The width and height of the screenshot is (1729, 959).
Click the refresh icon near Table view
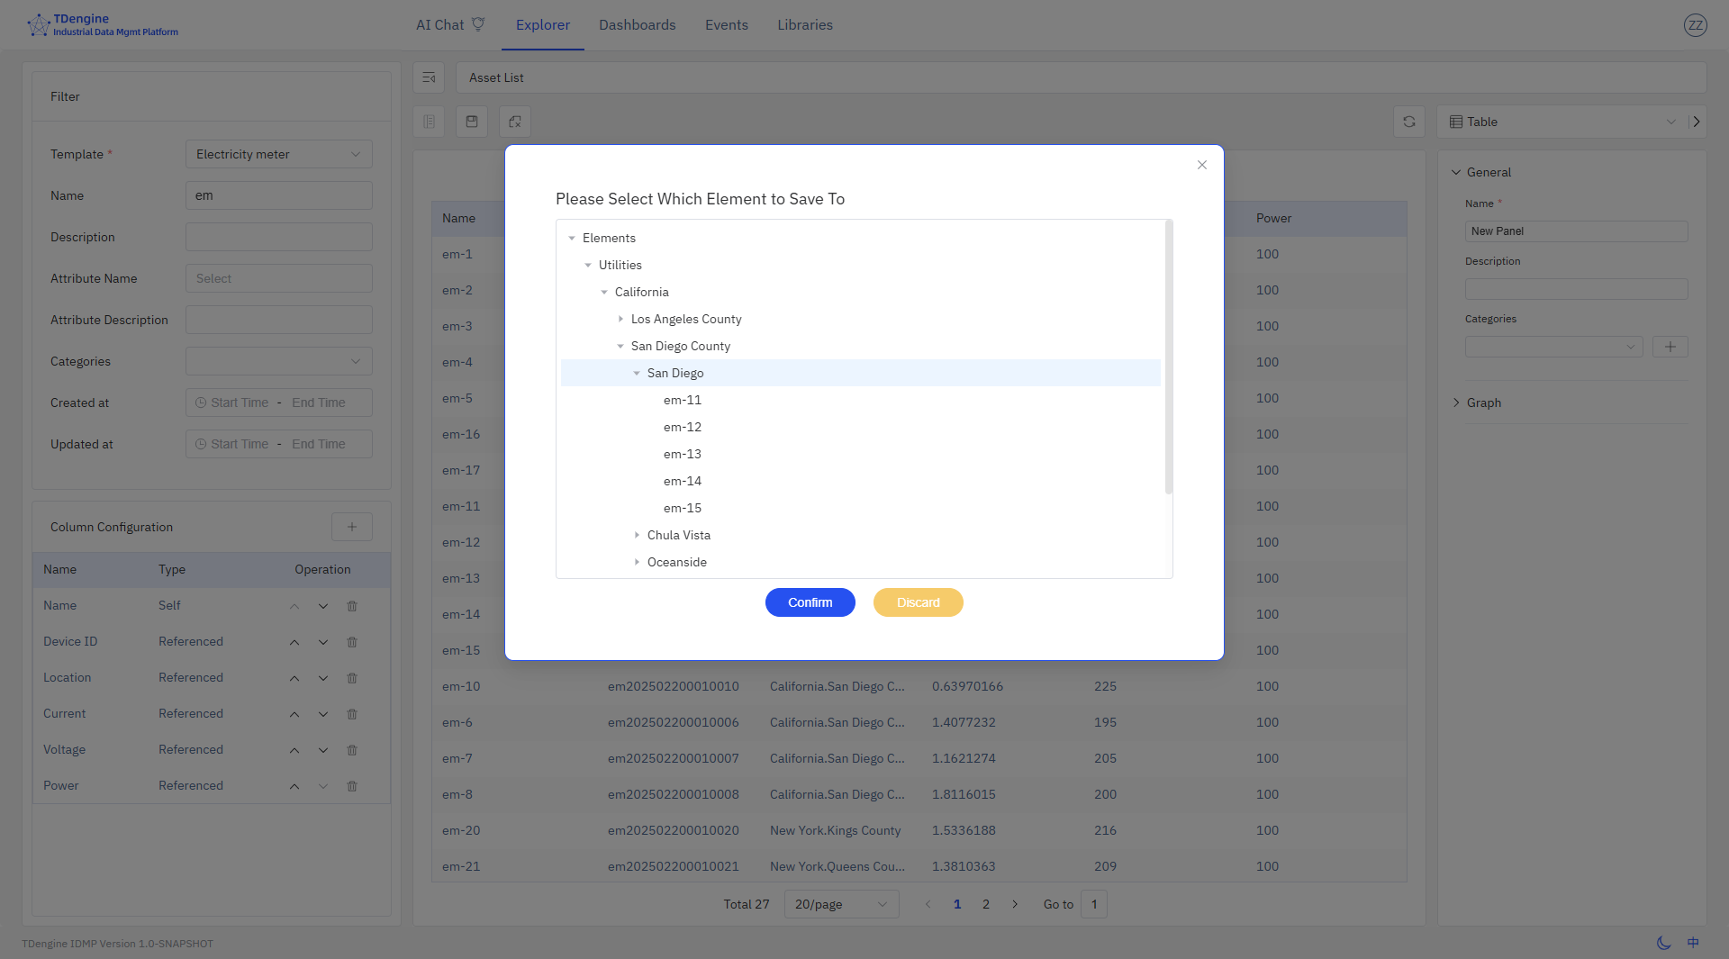click(1409, 122)
